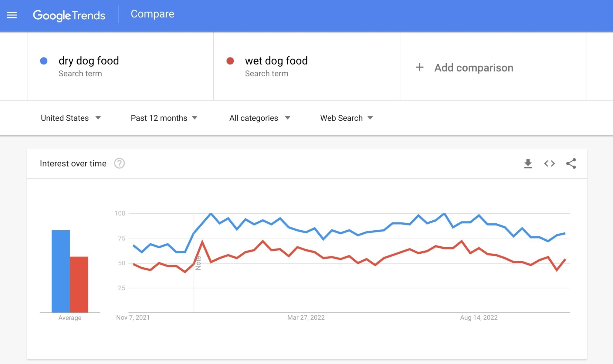
Task: Click the download icon for trends data
Action: click(527, 163)
